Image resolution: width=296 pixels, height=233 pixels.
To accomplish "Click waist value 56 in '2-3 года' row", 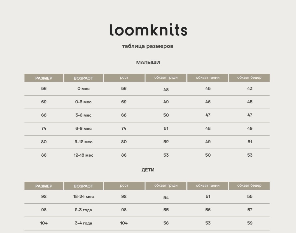I will tap(208, 210).
